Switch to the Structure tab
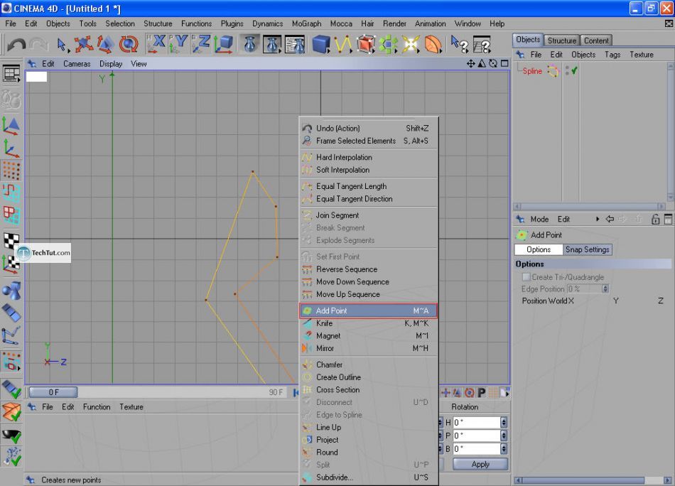Viewport: 675px width, 486px height. pyautogui.click(x=561, y=40)
